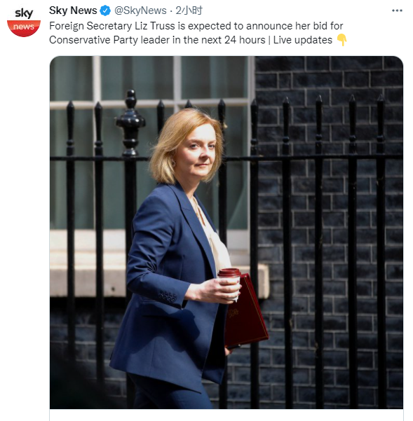The height and width of the screenshot is (421, 413).
Task: Click the black railing finial in the photo
Action: [x=130, y=122]
